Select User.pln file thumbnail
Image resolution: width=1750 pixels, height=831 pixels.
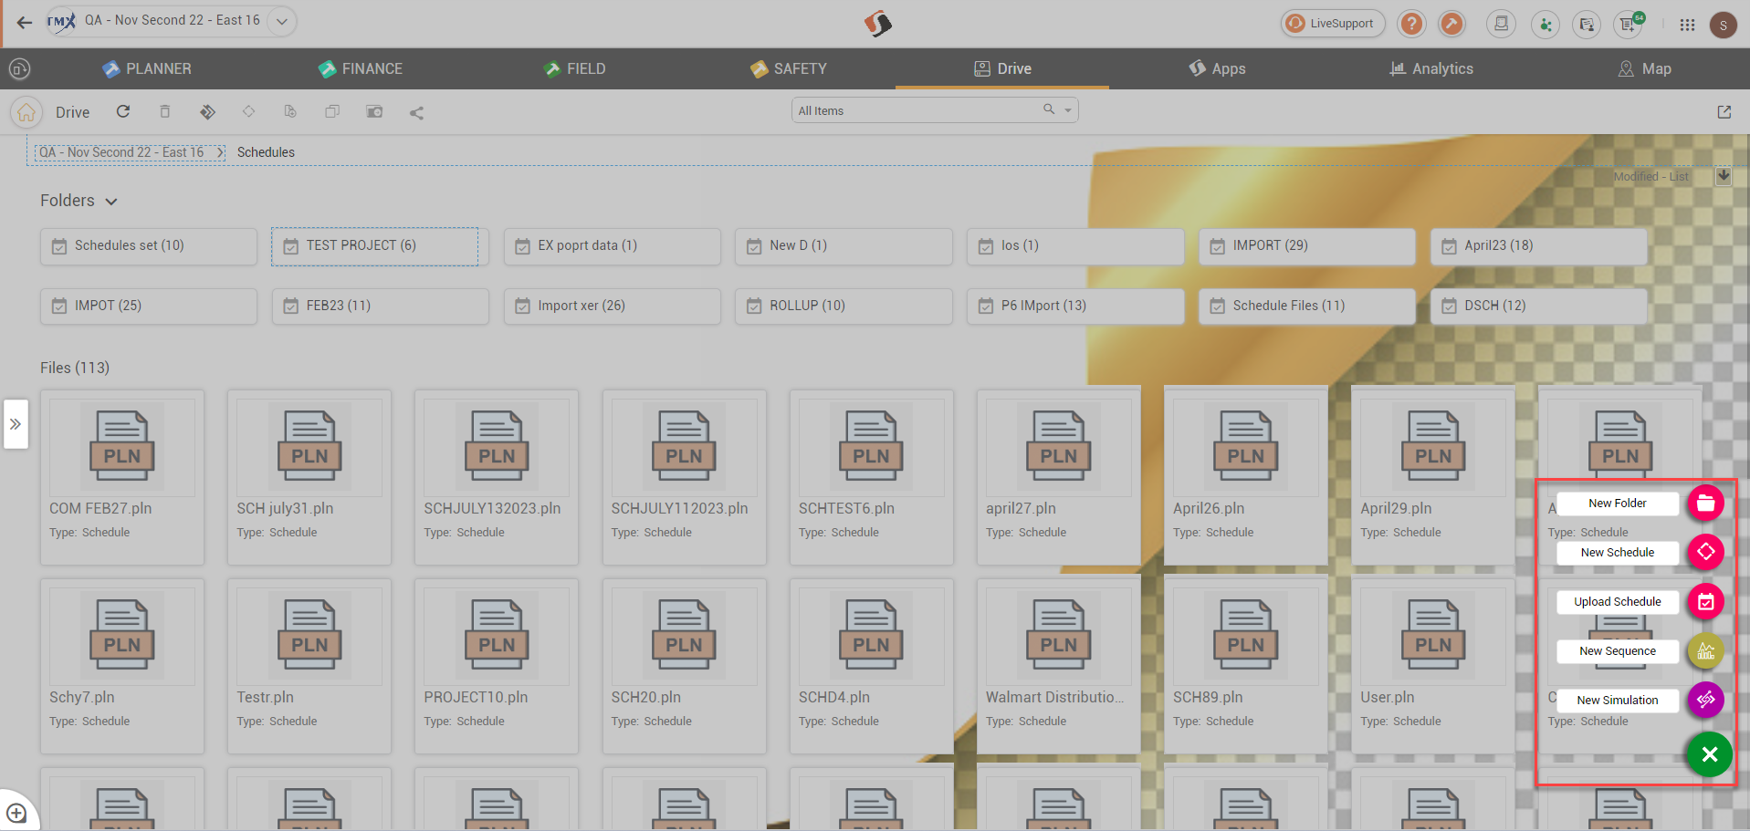tap(1432, 636)
